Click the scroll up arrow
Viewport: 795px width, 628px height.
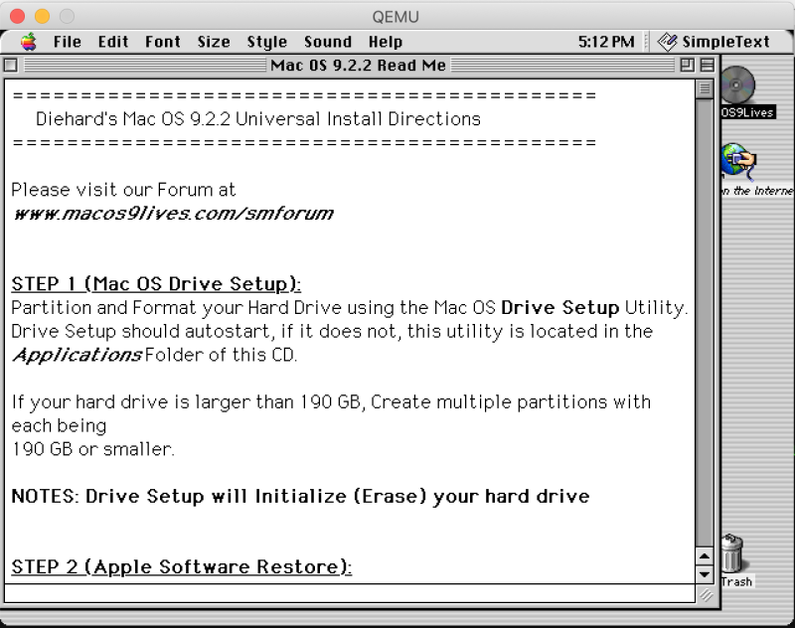pyautogui.click(x=705, y=556)
